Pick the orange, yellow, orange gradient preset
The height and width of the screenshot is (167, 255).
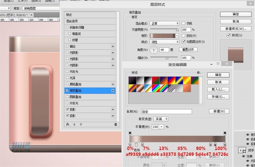[187, 80]
